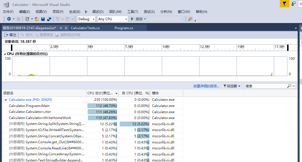Close the 报告20190919-2147.diagsession tab
Image resolution: width=302 pixels, height=162 pixels.
66,28
